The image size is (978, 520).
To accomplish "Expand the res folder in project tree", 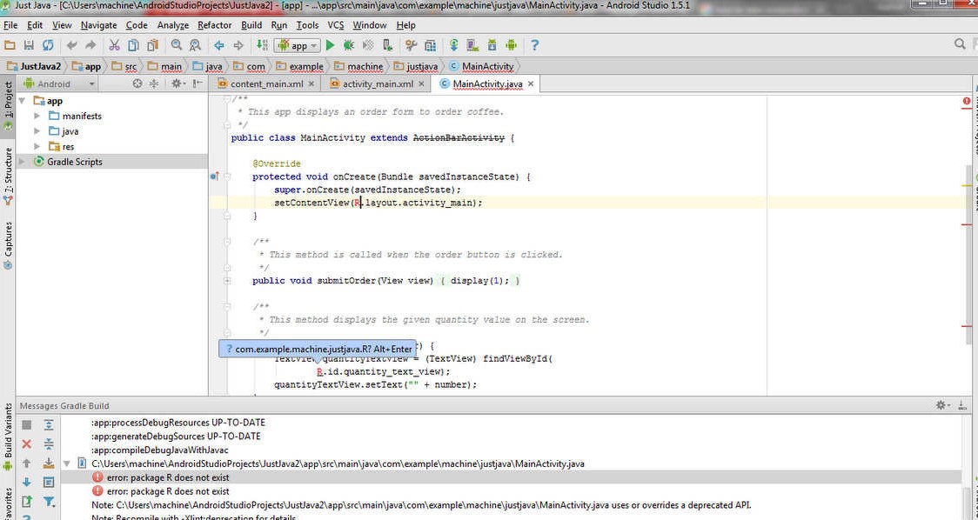I will pyautogui.click(x=37, y=147).
